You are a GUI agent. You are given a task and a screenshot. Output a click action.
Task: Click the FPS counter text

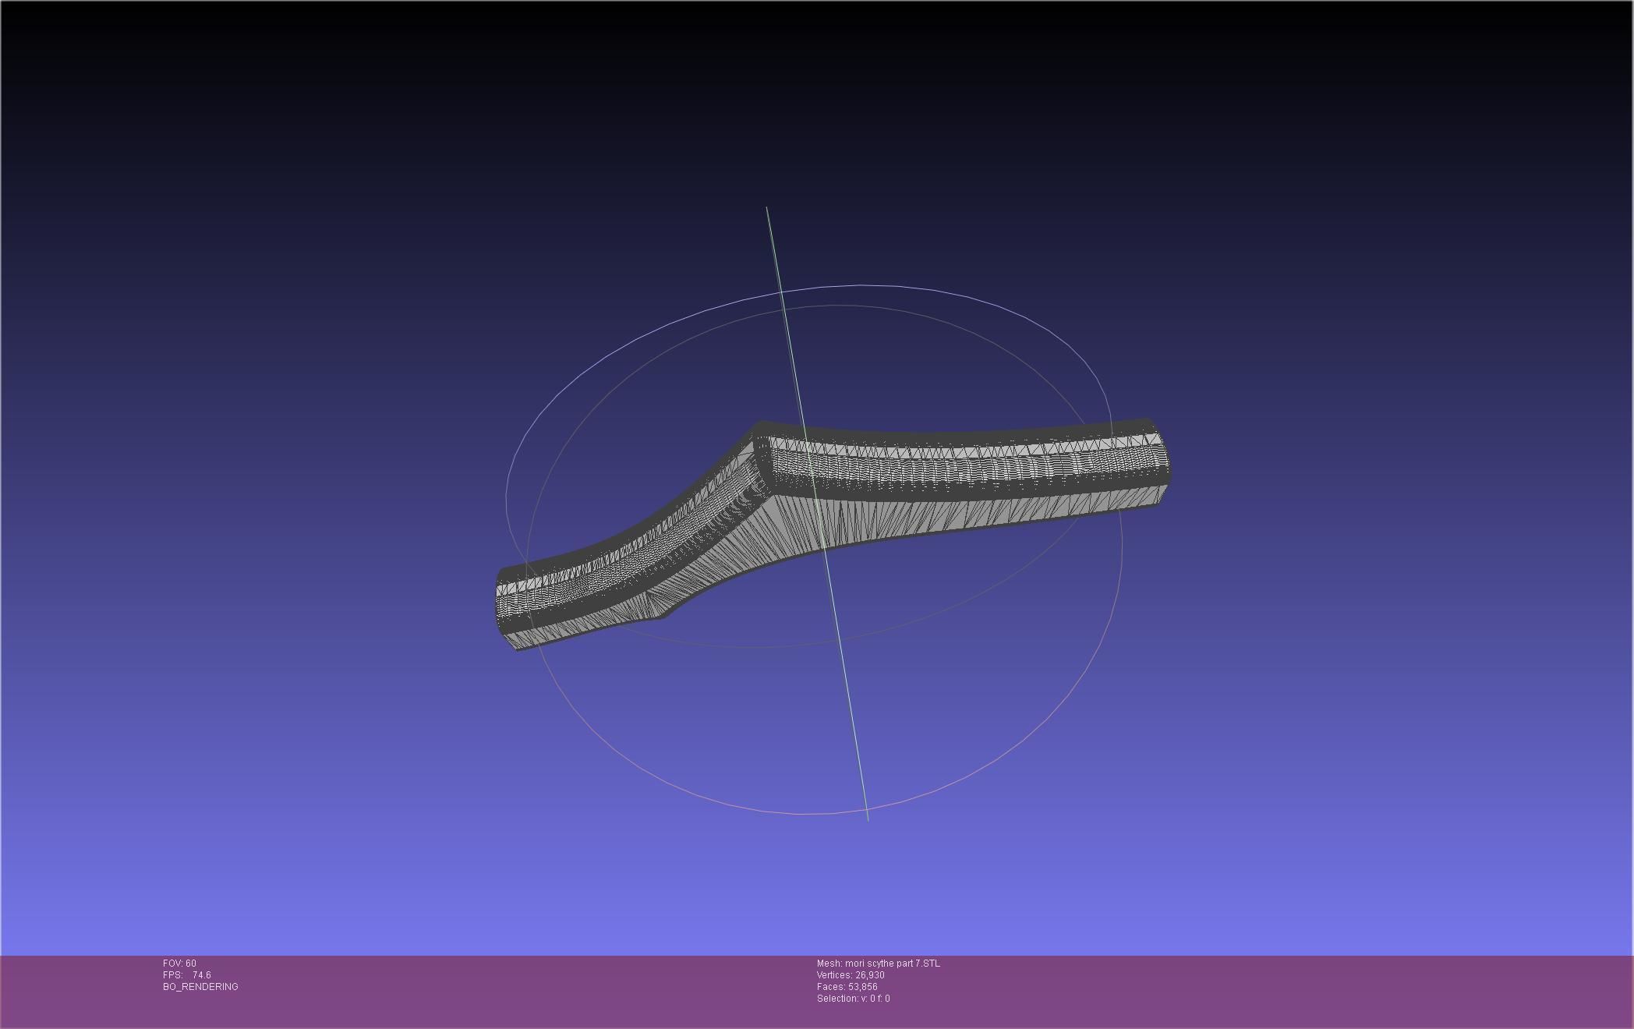point(187,975)
